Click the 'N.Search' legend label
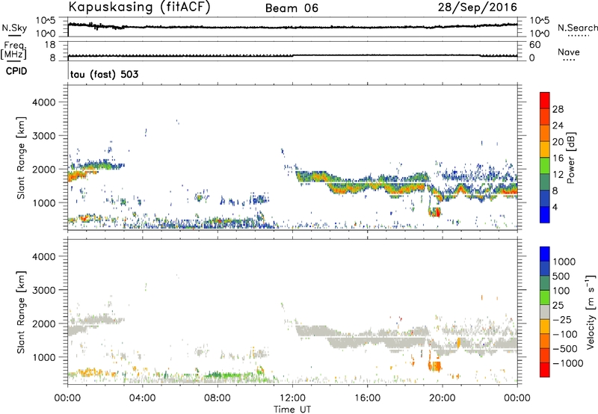Viewport: 598px width, 414px height. click(x=577, y=28)
